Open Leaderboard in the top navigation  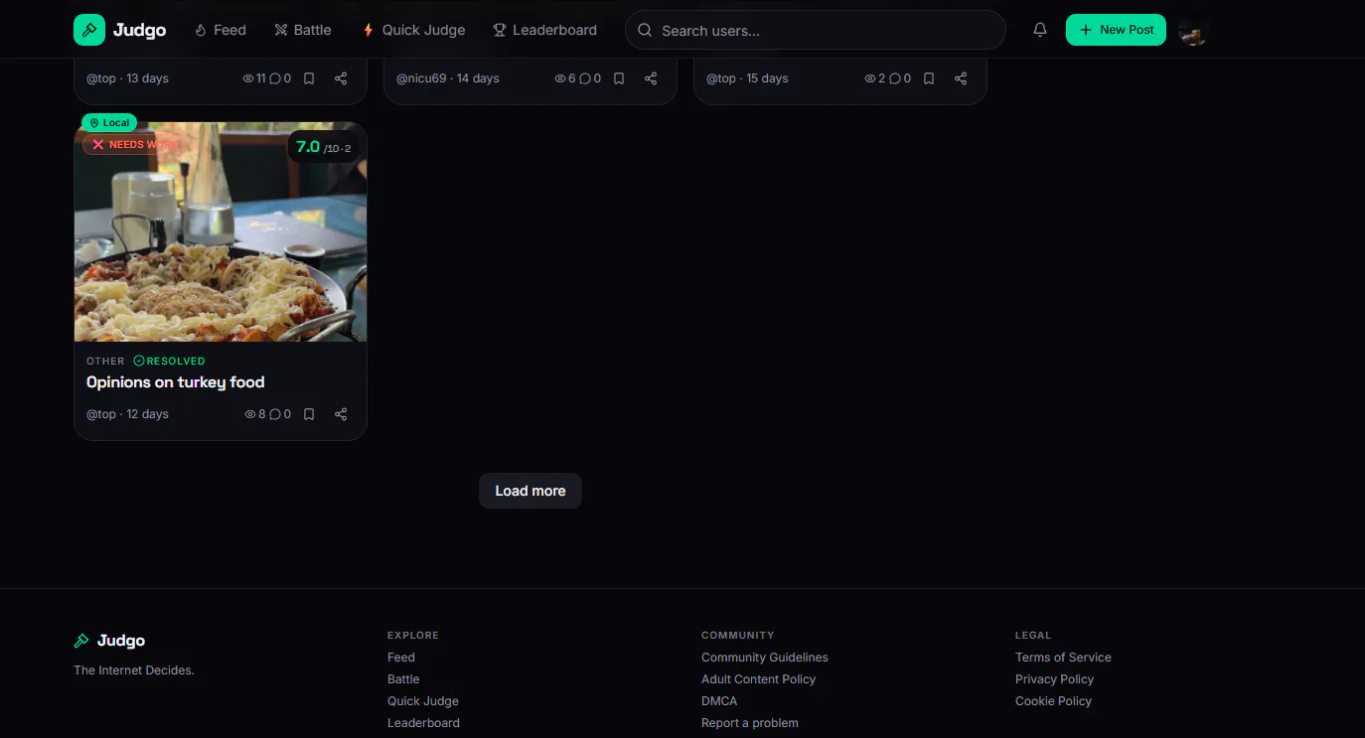[545, 30]
